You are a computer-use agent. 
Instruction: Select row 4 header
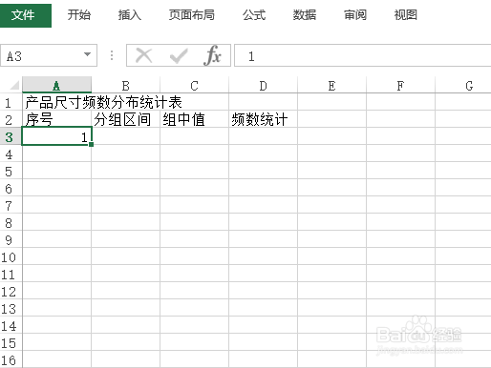click(x=11, y=153)
